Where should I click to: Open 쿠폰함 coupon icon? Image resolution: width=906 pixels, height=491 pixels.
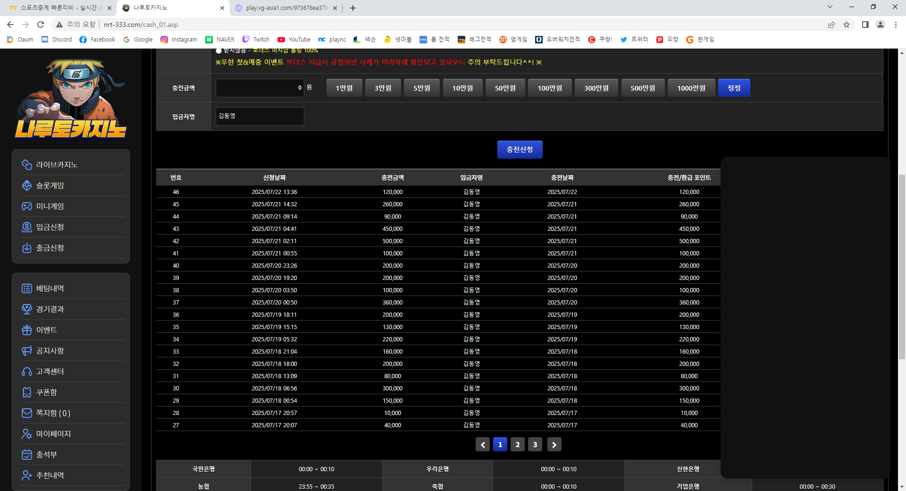[x=27, y=392]
